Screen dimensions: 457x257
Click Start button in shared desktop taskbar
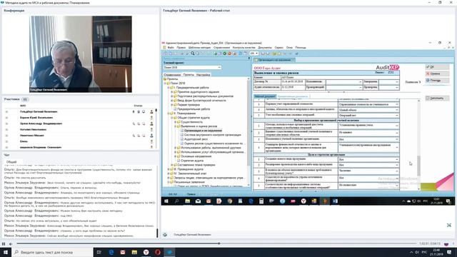click(x=166, y=201)
